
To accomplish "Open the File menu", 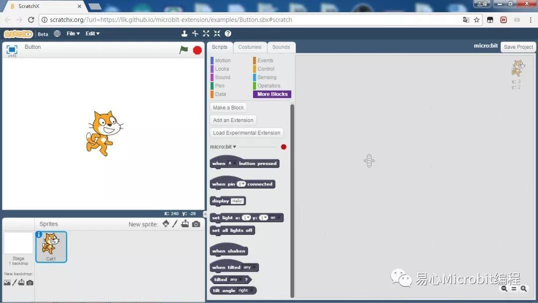I will click(73, 33).
